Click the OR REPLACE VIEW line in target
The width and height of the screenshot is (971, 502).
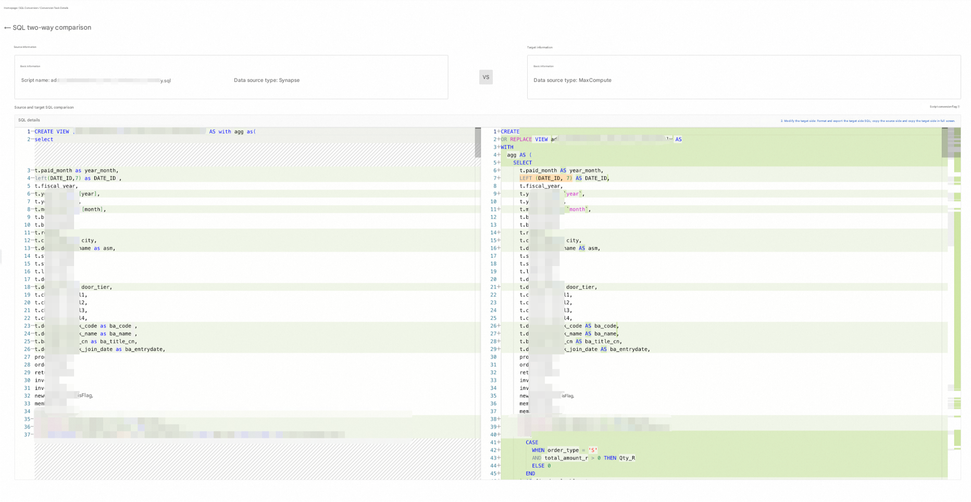coord(526,140)
